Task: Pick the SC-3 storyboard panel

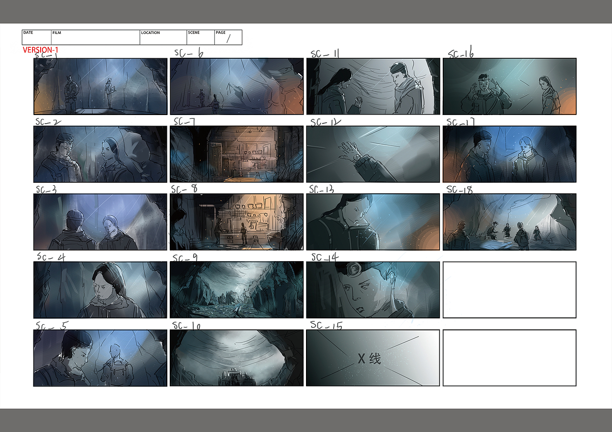Action: point(100,222)
